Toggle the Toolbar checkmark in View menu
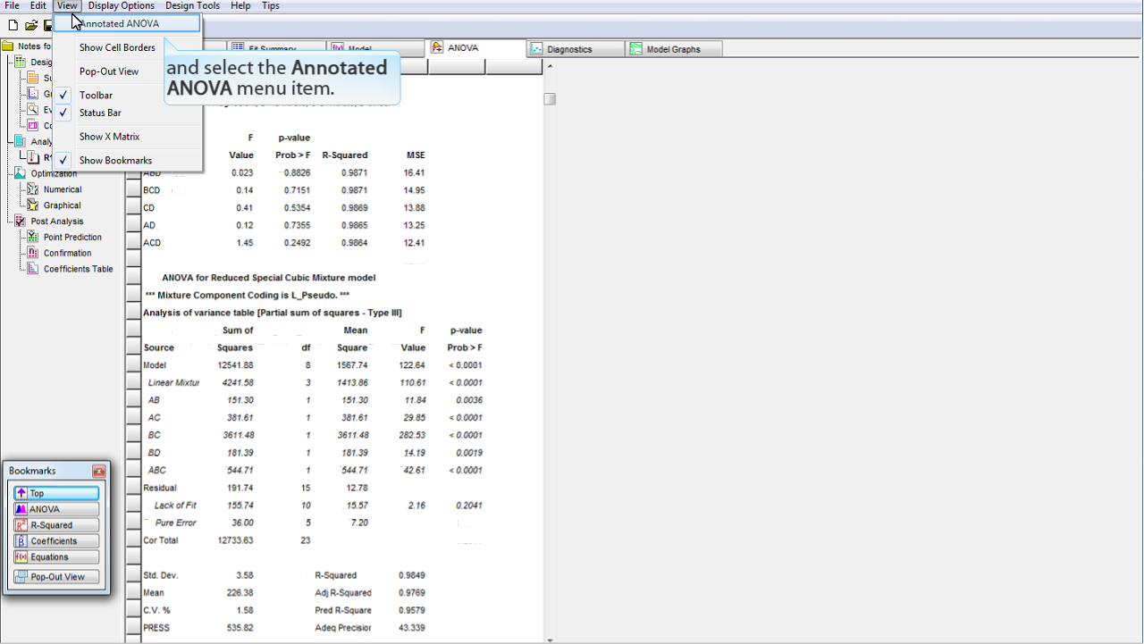Screen dimensions: 1144x644 (96, 96)
